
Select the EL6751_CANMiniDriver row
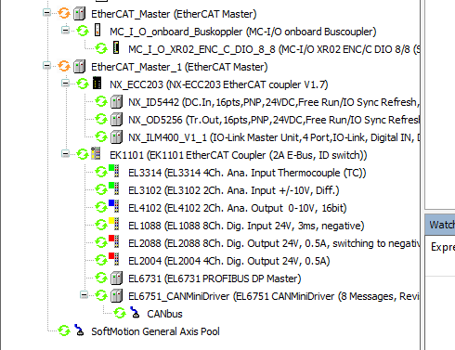[x=274, y=296]
